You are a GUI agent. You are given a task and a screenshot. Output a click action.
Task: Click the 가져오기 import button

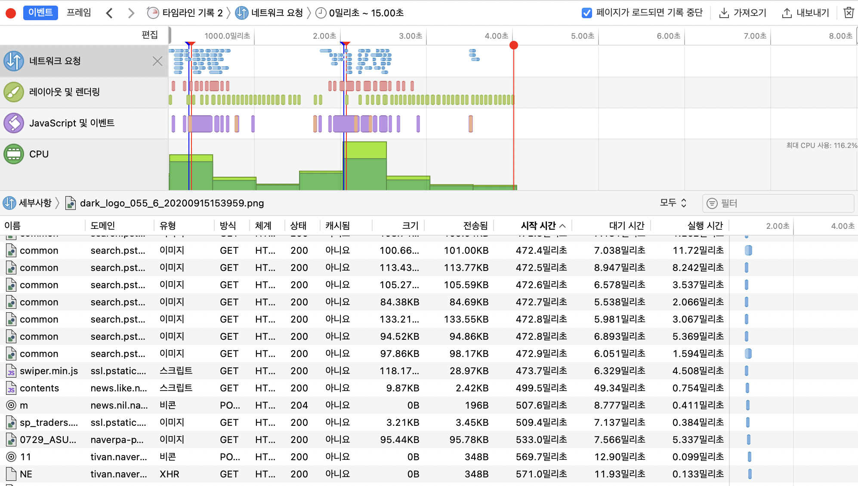(743, 13)
